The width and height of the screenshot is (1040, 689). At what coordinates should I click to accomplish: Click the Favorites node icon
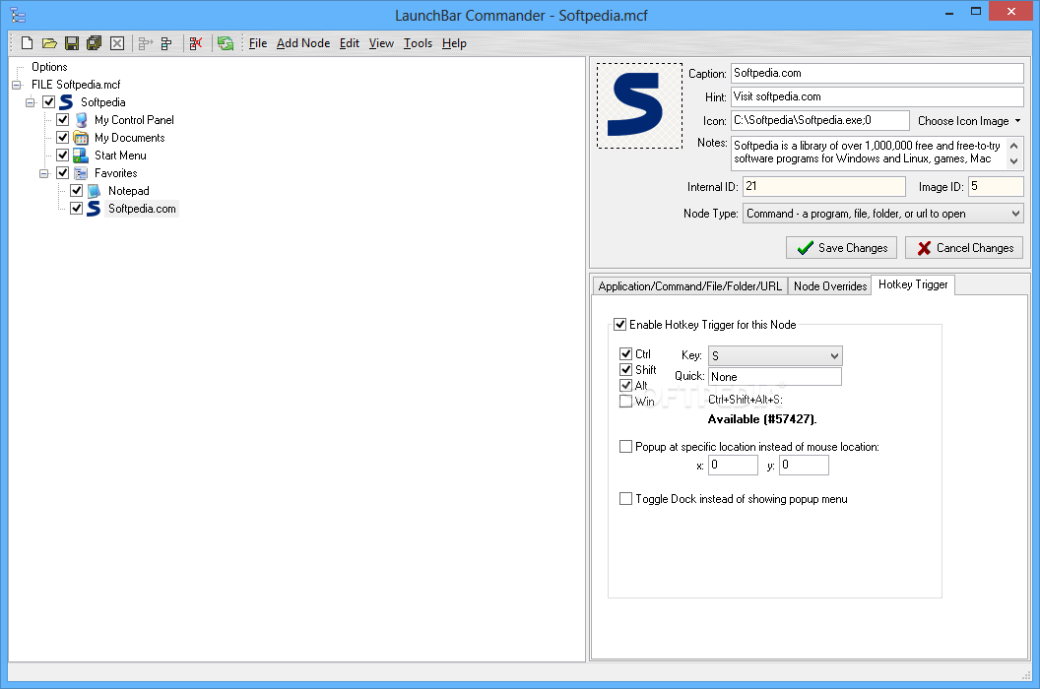click(81, 173)
